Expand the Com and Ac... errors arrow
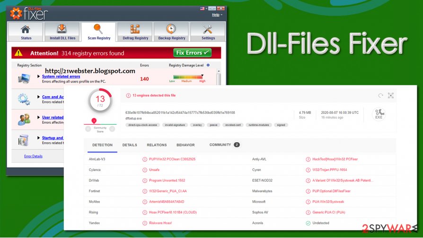This screenshot has width=423, height=238. coord(39,97)
